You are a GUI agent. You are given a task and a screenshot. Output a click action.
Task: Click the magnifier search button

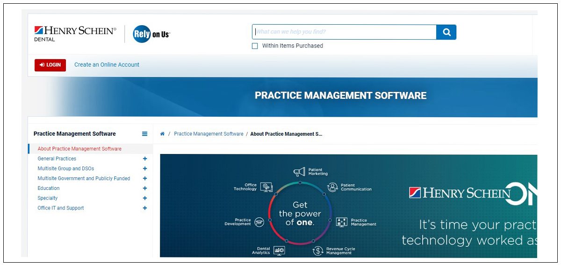click(446, 32)
